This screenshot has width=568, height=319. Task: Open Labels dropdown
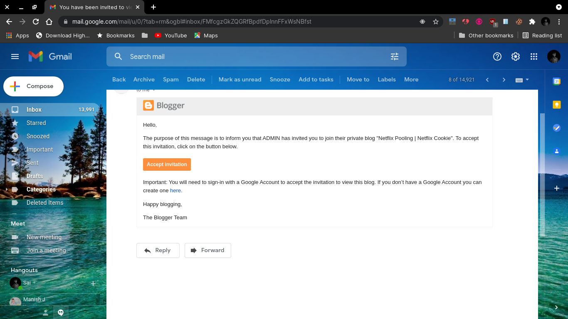pyautogui.click(x=387, y=80)
